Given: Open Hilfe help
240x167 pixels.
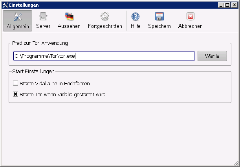Looking at the screenshot, I should 136,21.
